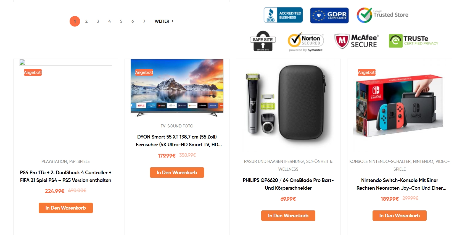
Task: Add PS4 Pro bundle to Warenkorb
Action: 66,208
